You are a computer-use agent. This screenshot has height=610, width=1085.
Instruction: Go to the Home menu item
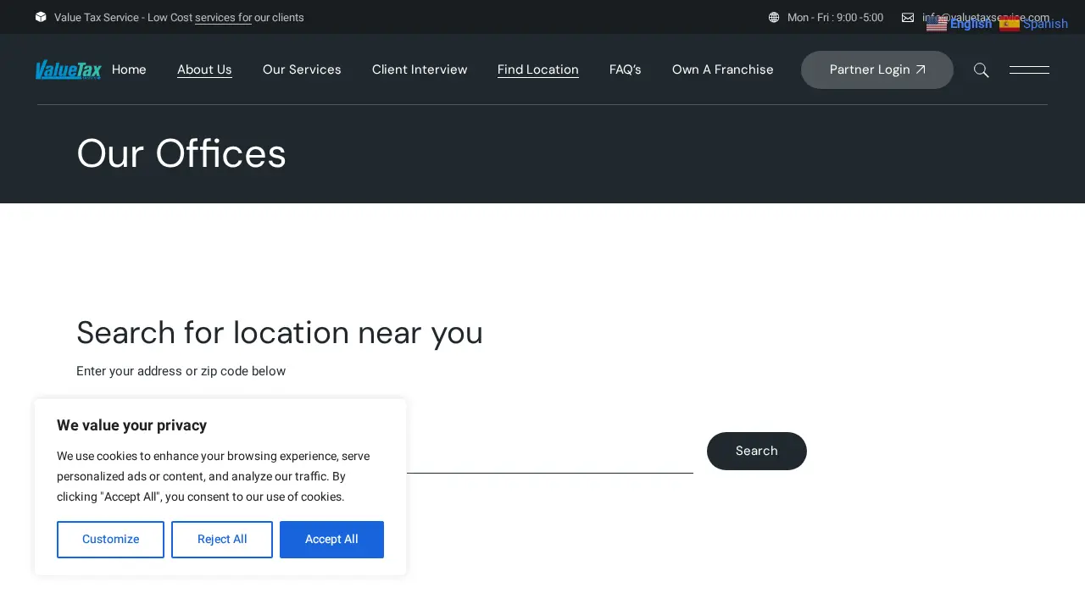point(129,69)
